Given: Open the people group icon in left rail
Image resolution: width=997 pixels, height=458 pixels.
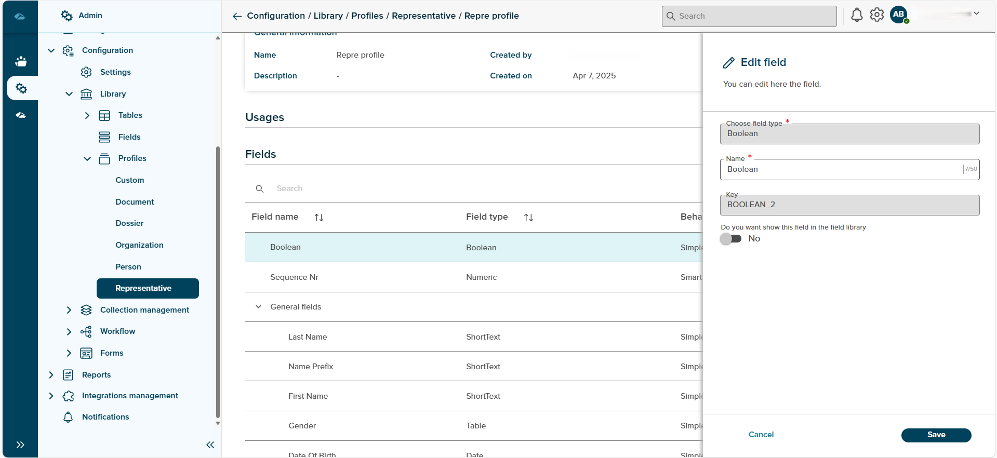Looking at the screenshot, I should coord(21,61).
